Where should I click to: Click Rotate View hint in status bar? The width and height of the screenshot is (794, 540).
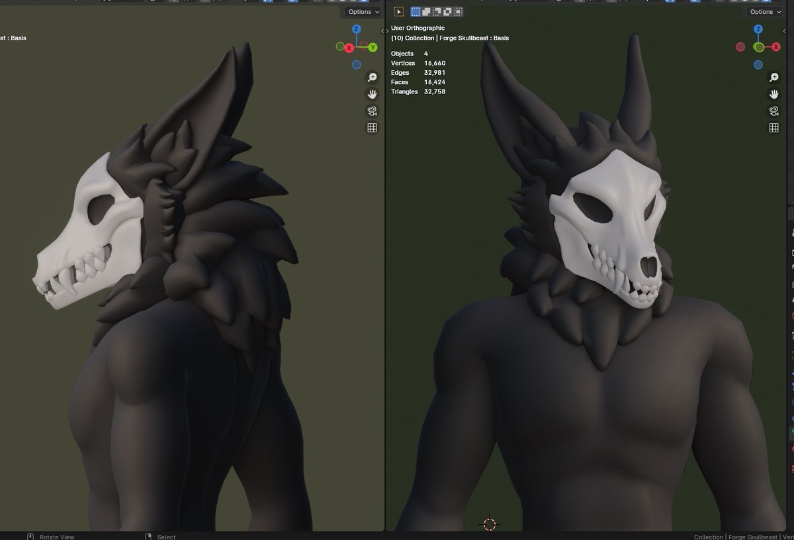click(x=51, y=537)
